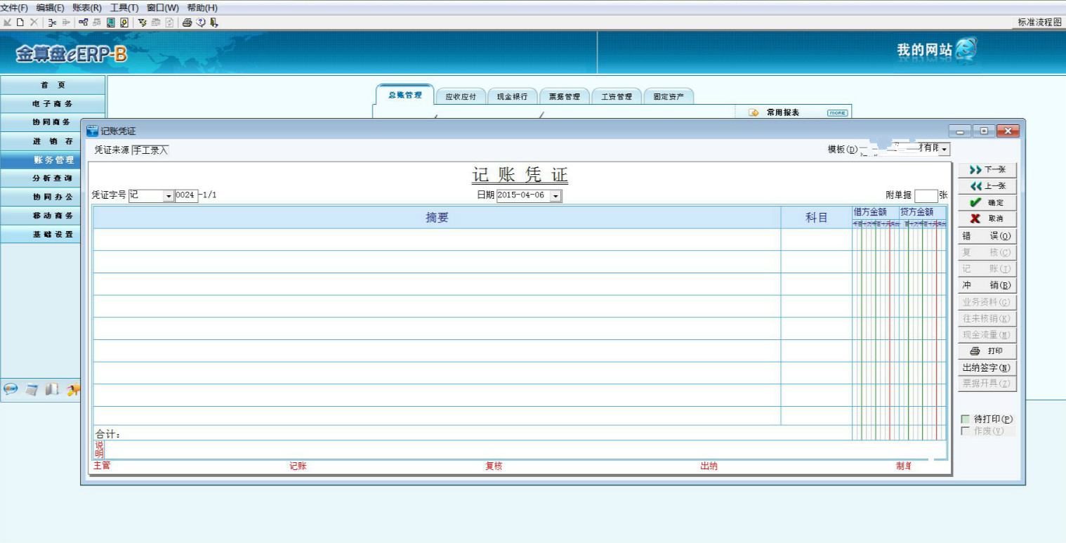Click the globe icon beside 我的网站
Image resolution: width=1066 pixels, height=543 pixels.
click(x=966, y=48)
